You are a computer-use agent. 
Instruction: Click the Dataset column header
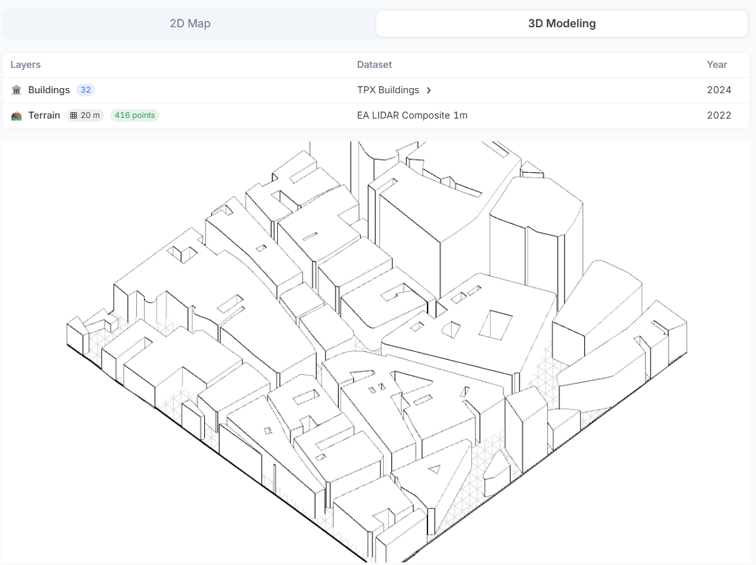point(374,65)
